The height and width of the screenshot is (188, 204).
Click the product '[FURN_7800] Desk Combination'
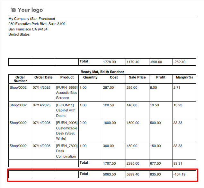click(x=67, y=151)
